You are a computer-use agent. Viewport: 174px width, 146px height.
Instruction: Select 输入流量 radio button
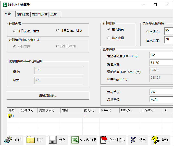click(109, 38)
